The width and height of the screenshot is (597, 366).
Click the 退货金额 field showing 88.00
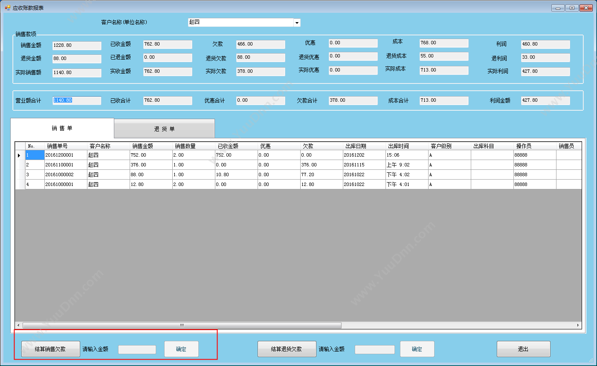pos(77,59)
